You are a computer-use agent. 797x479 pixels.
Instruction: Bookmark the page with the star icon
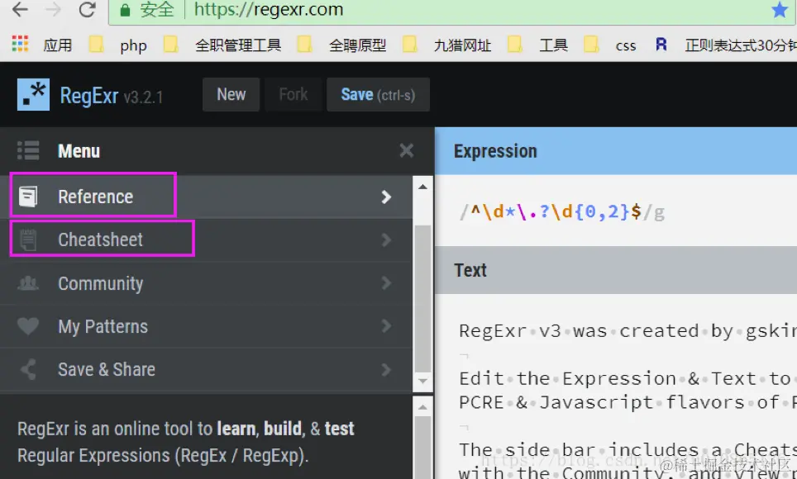(779, 10)
